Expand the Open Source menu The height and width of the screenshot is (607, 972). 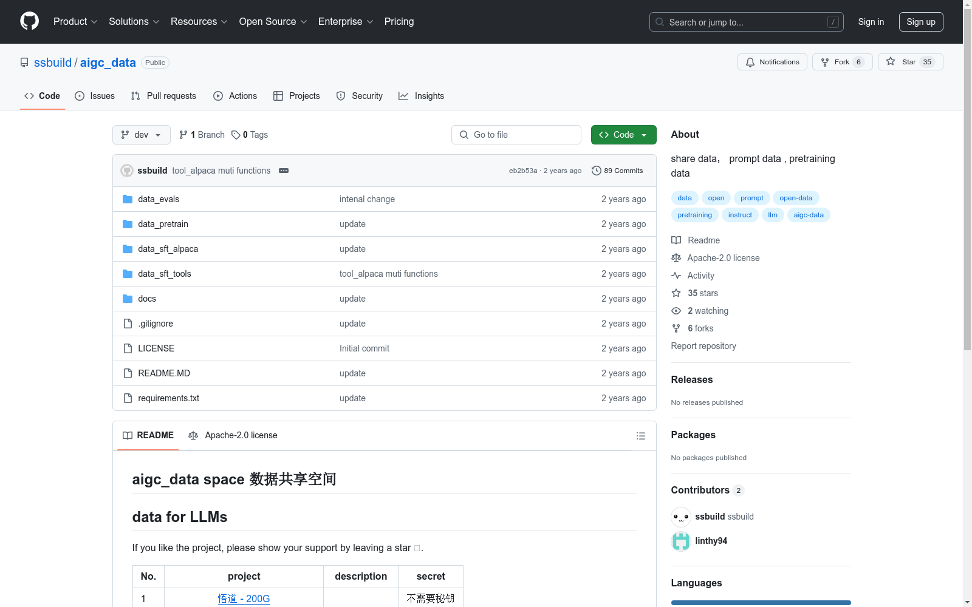point(273,21)
